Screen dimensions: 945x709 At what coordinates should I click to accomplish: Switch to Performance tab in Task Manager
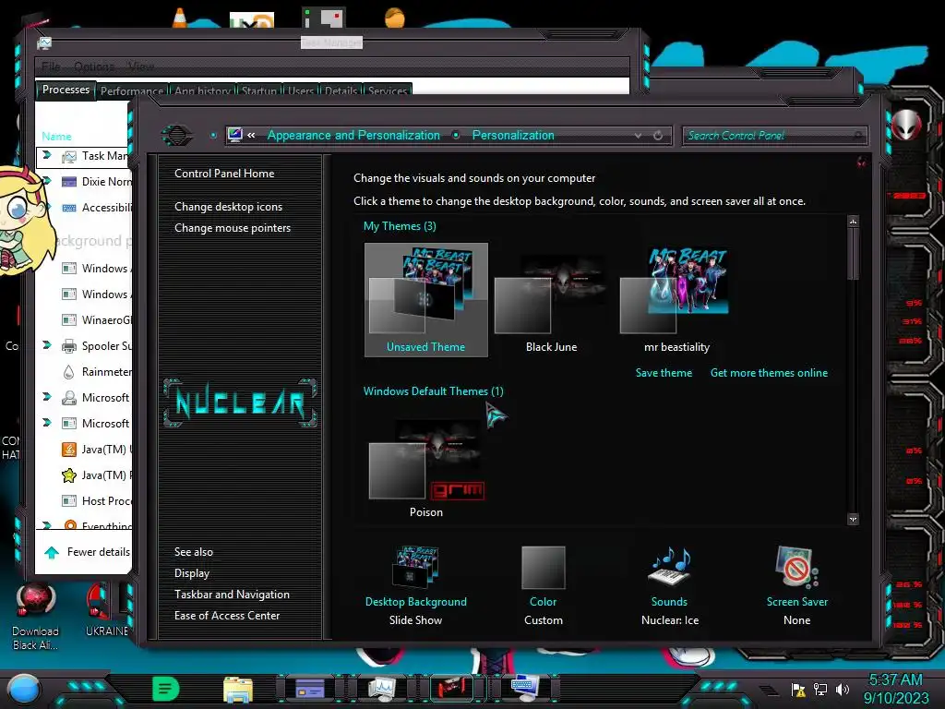(x=131, y=90)
